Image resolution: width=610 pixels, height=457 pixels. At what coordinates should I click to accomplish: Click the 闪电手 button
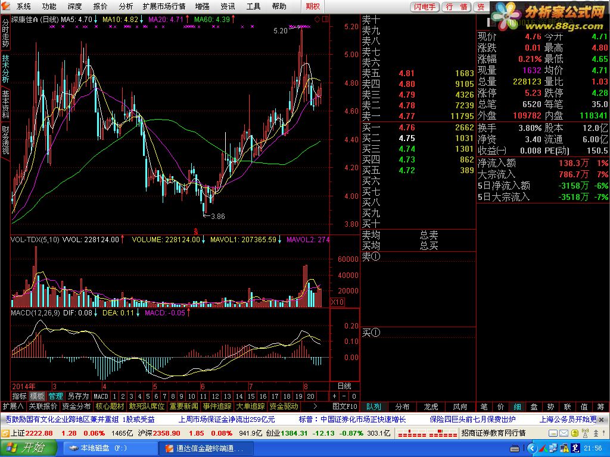425,7
